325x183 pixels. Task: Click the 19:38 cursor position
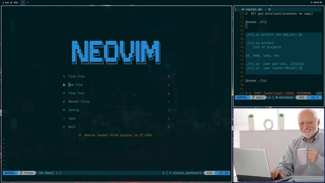click(223, 173)
